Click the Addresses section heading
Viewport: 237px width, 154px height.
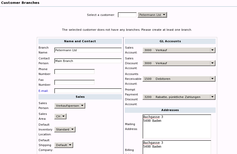170,110
